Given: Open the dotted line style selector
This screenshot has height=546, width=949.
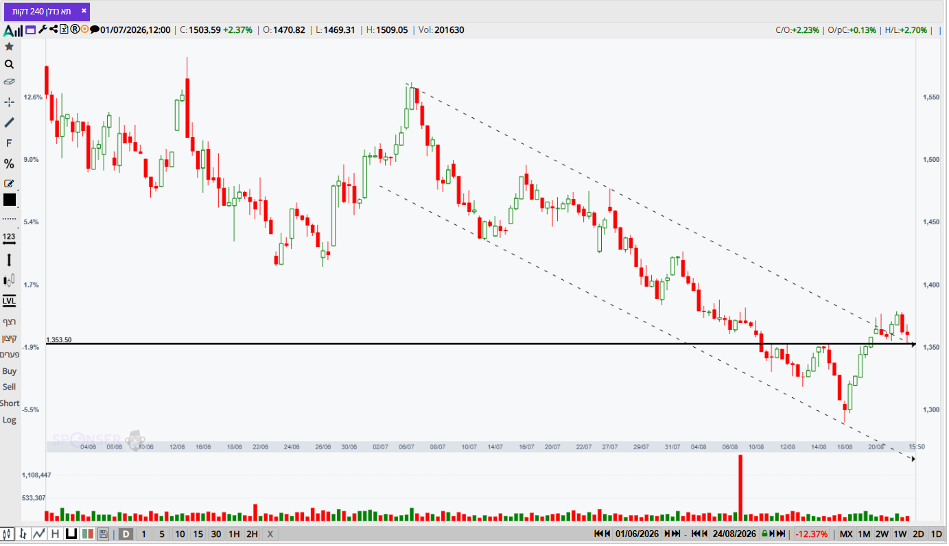Looking at the screenshot, I should point(9,218).
